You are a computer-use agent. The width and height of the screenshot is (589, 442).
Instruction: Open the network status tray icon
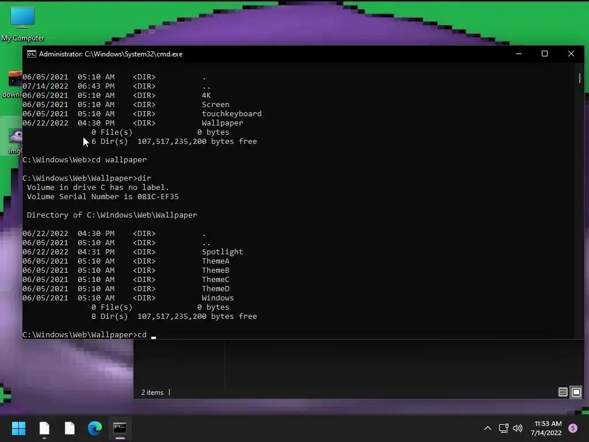(x=503, y=428)
